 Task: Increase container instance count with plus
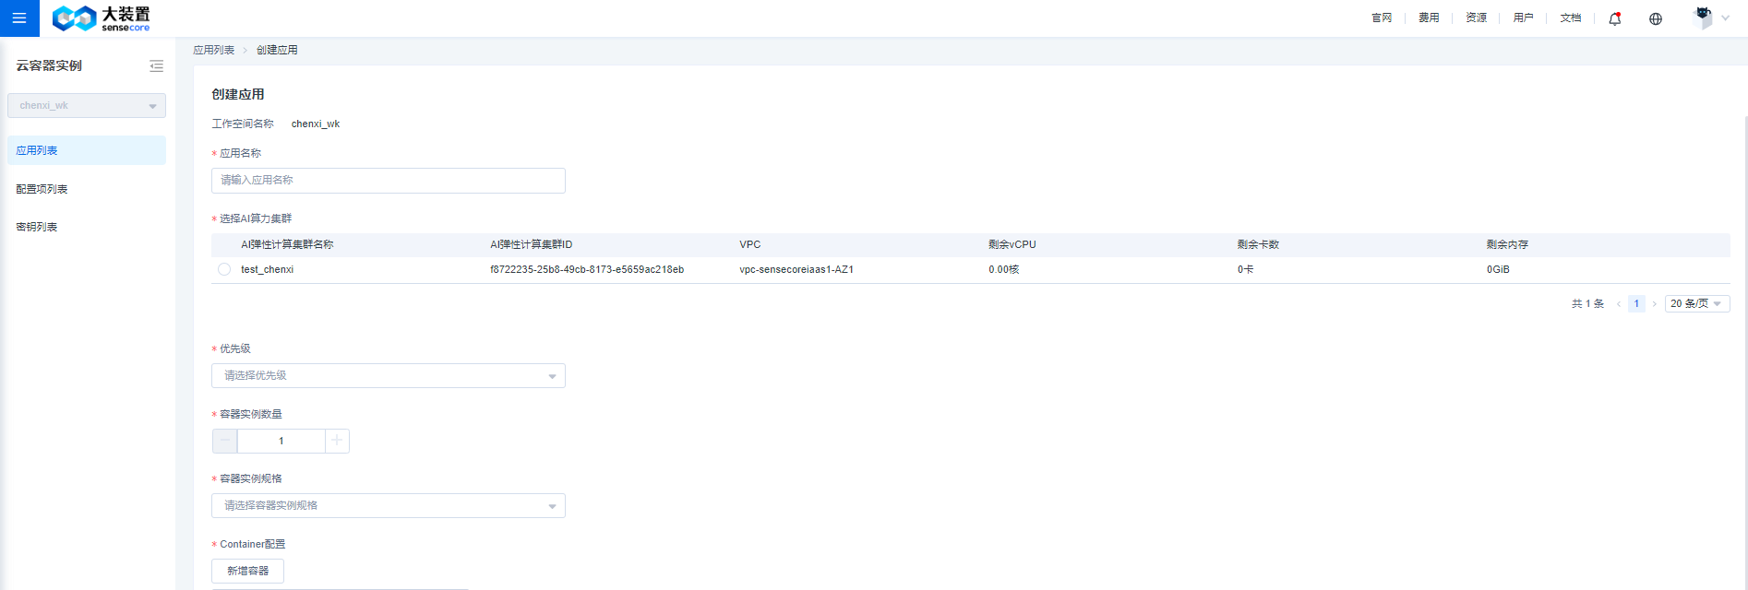coord(337,441)
